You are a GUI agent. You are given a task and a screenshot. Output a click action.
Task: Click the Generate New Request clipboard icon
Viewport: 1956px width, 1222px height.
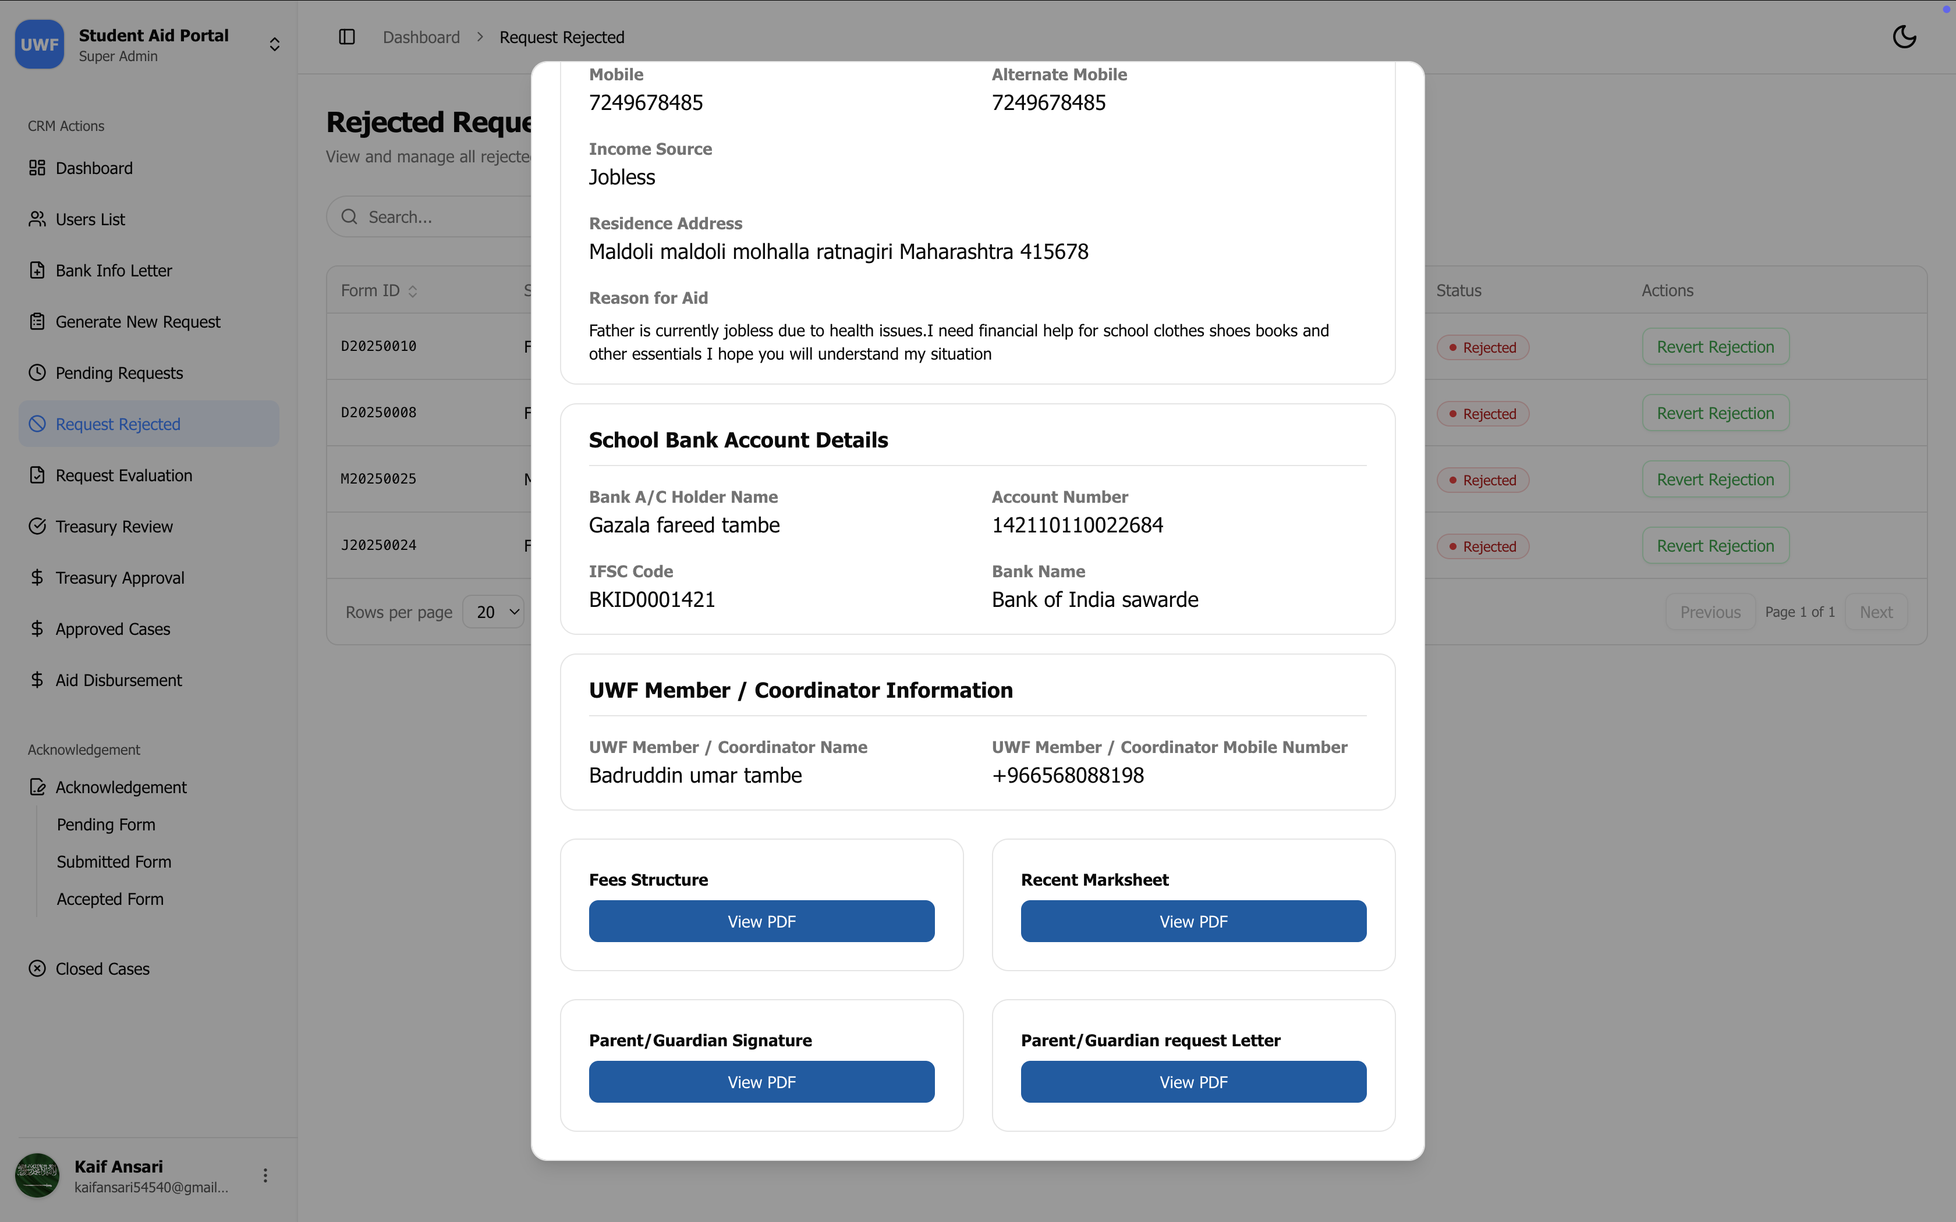coord(37,322)
